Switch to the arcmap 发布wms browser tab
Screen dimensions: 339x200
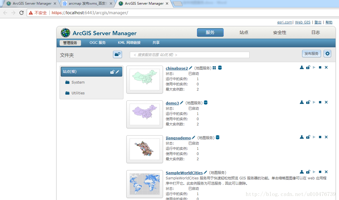point(87,3)
